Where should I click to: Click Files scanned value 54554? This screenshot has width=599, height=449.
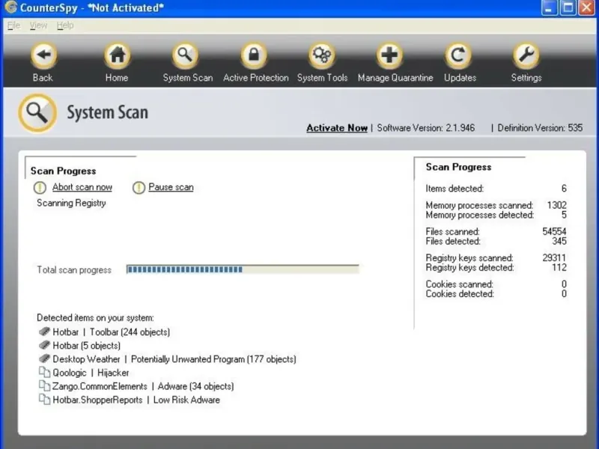(554, 231)
